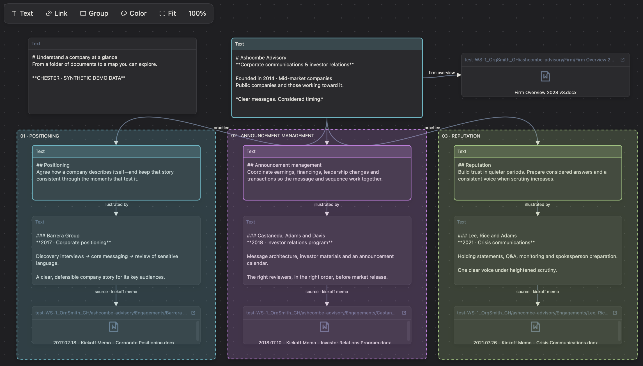Click scrollbar in Castaneda kickoff memo file card

coord(408,331)
